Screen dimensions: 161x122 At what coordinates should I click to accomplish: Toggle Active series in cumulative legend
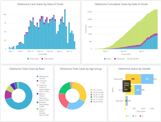[105, 59]
